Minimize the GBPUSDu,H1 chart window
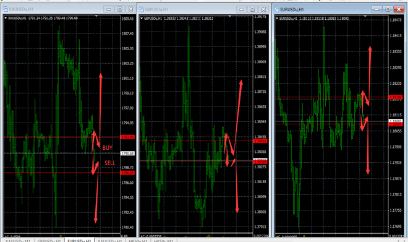 point(242,9)
